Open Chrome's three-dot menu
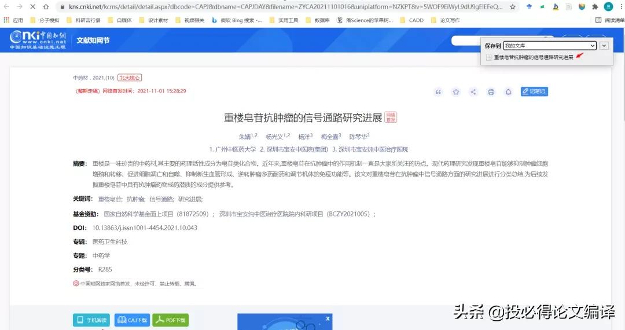Viewport: 625px width, 330px height. (620, 7)
